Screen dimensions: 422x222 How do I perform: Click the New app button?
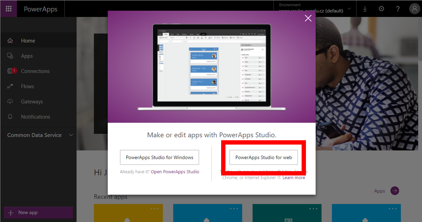click(38, 213)
